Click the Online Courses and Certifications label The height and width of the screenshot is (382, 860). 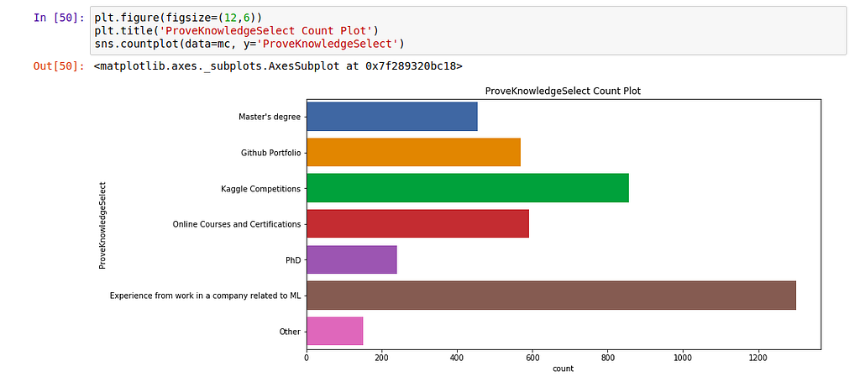point(236,224)
